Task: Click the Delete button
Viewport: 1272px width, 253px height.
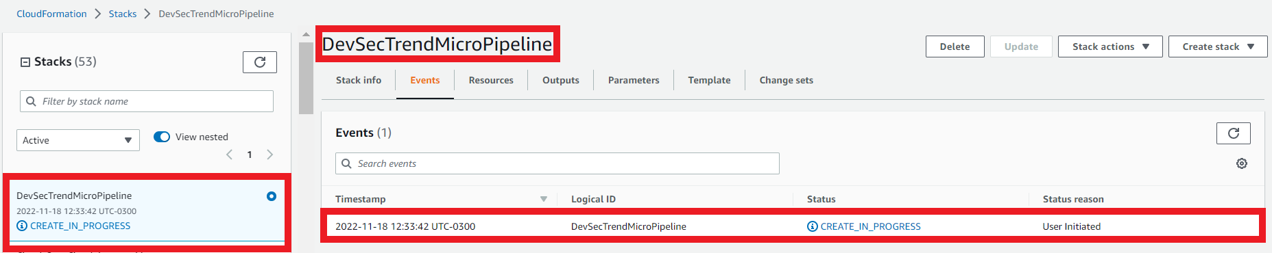Action: pos(955,46)
